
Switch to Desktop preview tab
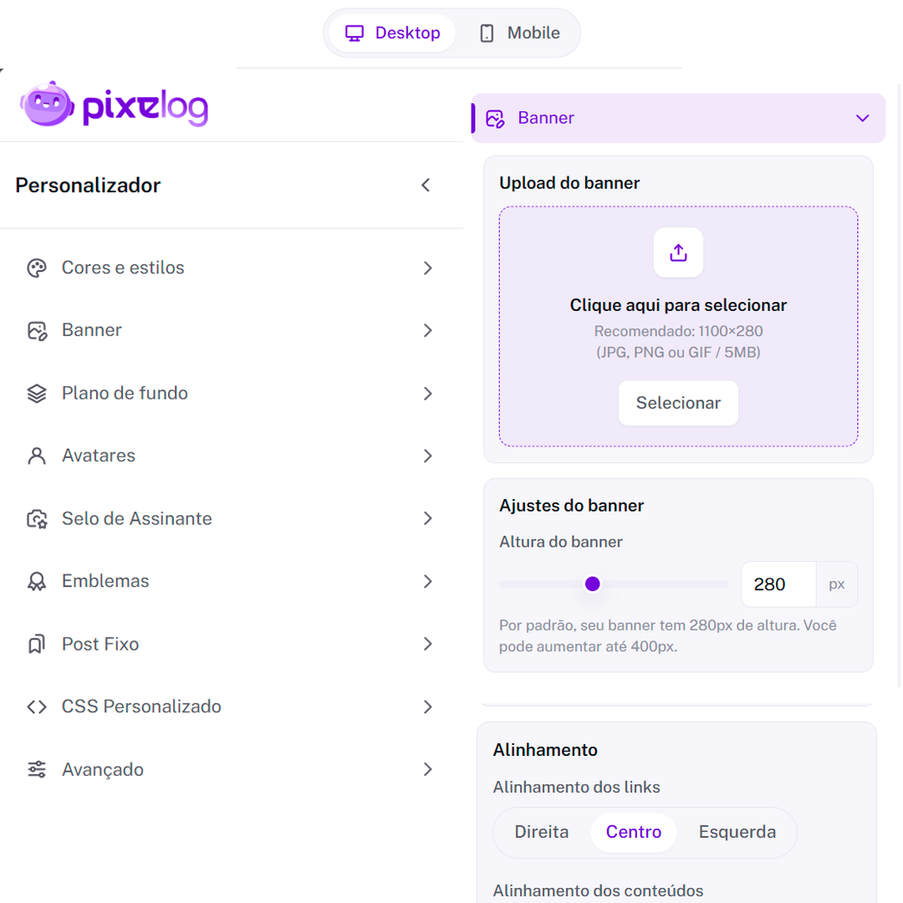[393, 33]
